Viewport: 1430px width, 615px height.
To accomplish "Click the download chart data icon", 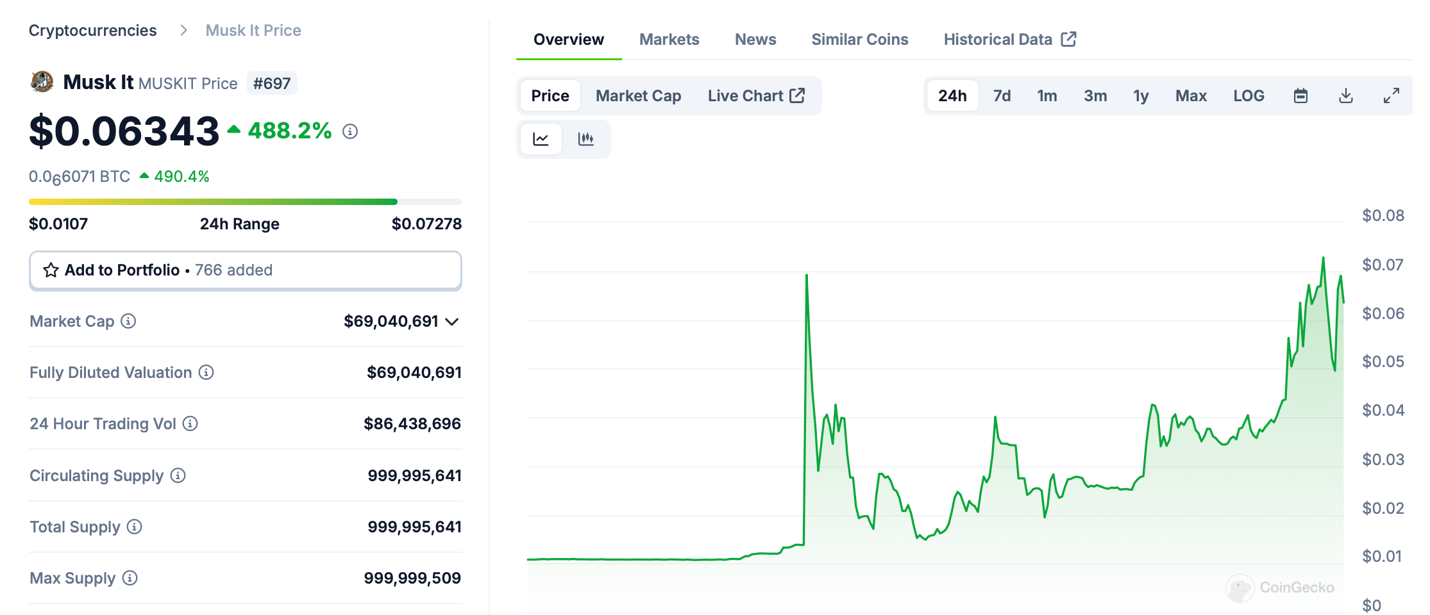I will pos(1346,96).
